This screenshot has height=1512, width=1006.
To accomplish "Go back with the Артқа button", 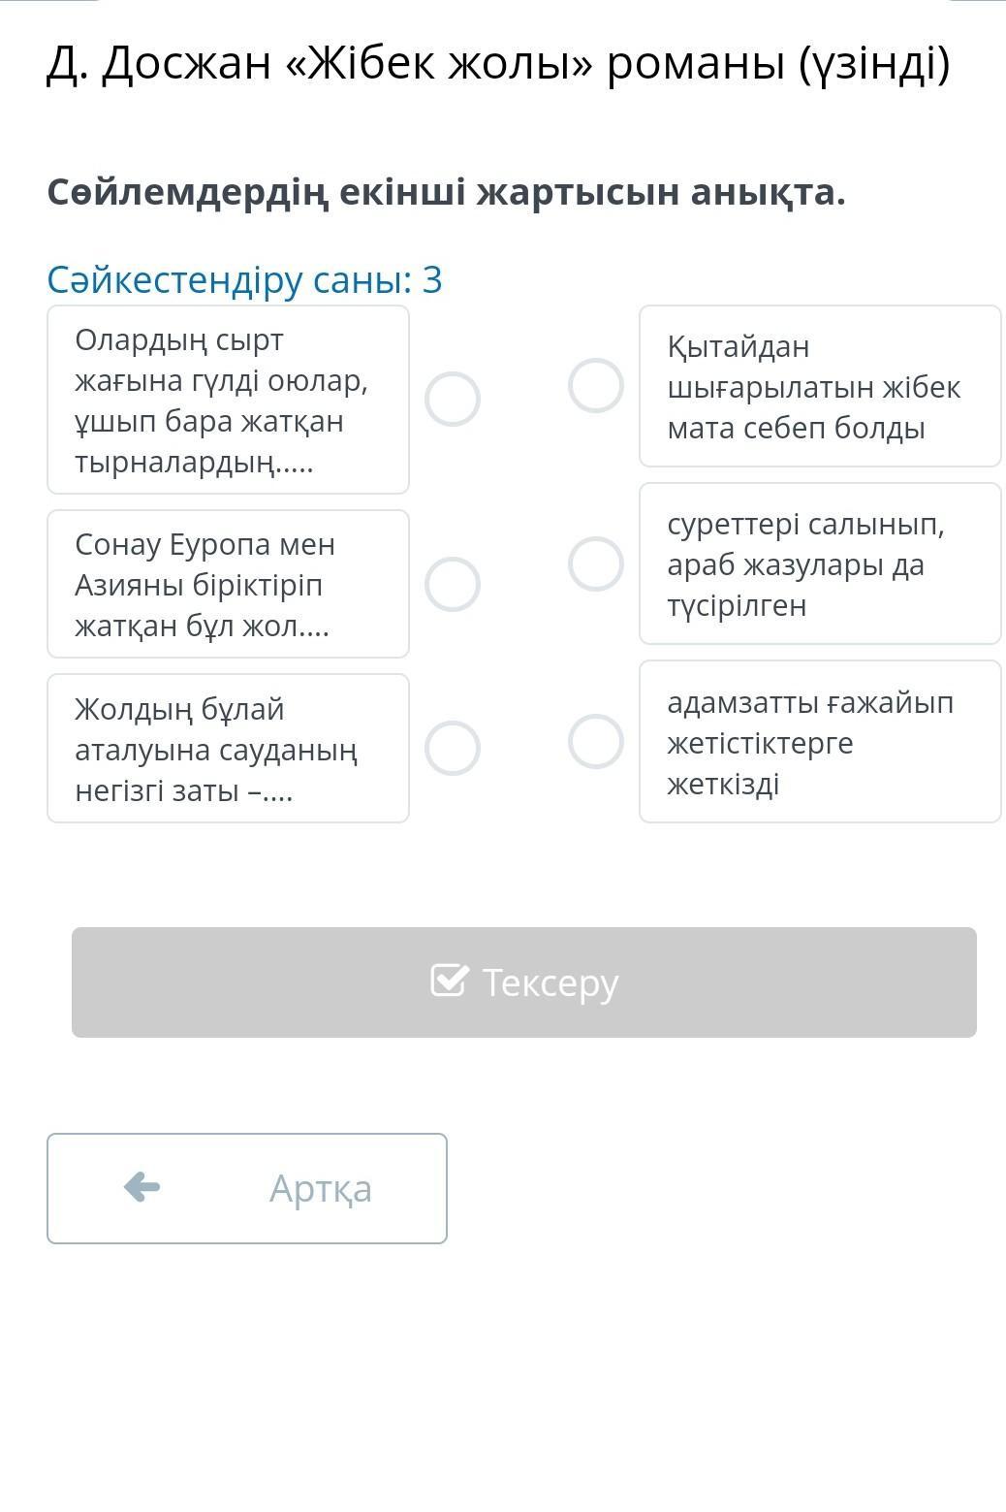I will click(247, 1188).
